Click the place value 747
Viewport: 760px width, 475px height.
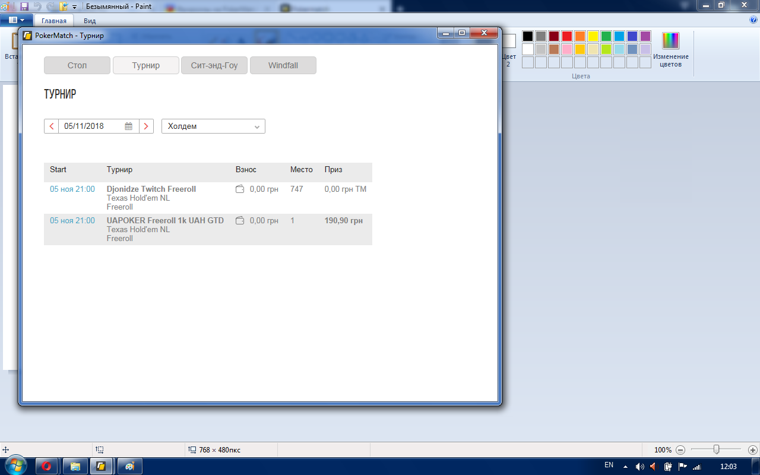point(297,189)
